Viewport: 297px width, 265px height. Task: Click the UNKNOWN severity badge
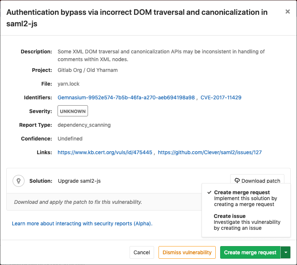click(x=72, y=111)
